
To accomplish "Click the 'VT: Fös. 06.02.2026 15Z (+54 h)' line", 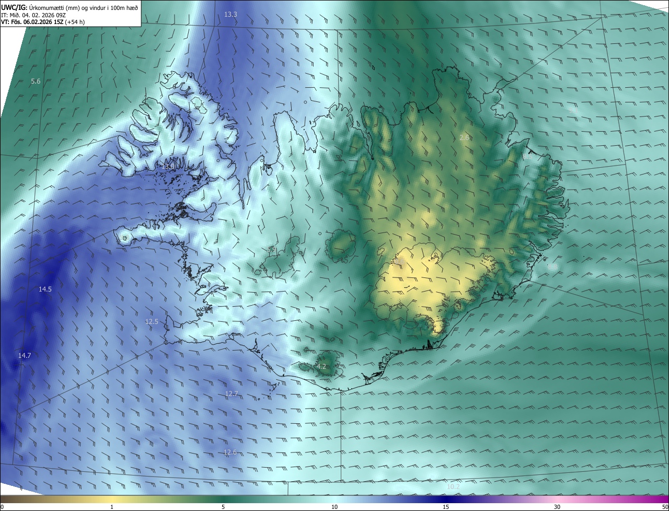I will pyautogui.click(x=43, y=22).
